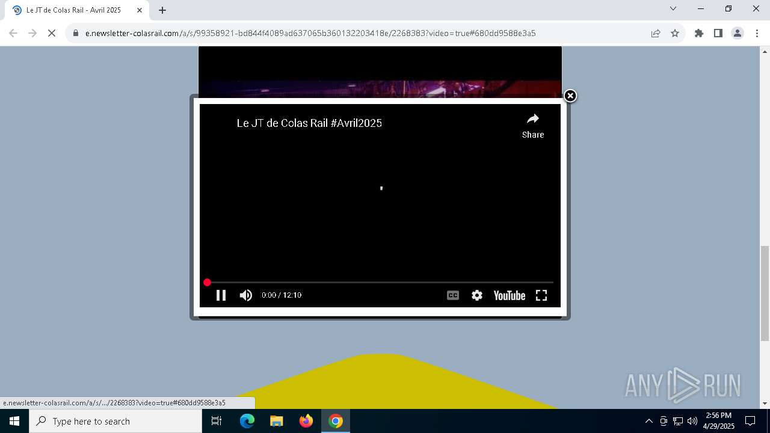
Task: View site security lock info
Action: click(76, 33)
